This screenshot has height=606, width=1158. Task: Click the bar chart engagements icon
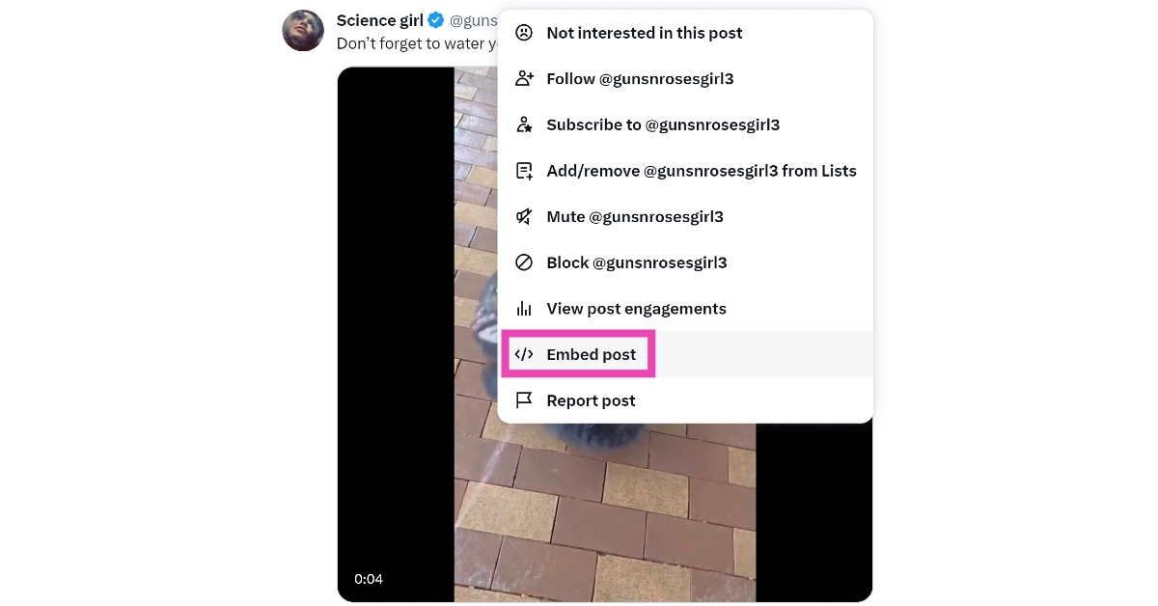pos(524,309)
